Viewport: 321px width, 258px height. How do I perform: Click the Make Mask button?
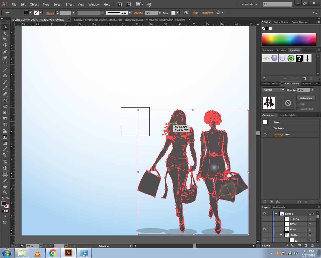point(306,98)
